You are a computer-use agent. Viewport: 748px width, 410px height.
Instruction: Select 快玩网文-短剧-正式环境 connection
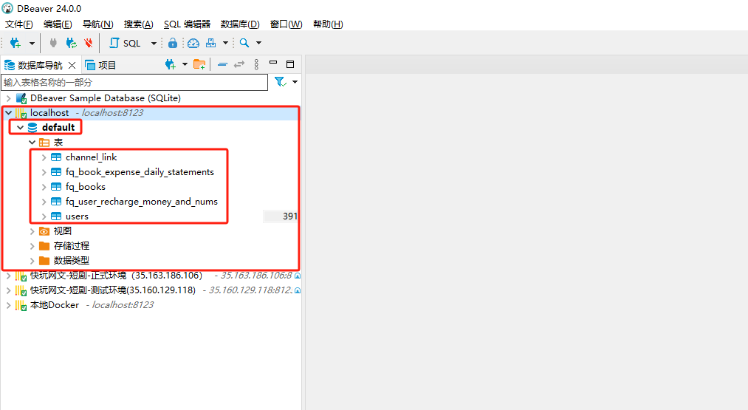click(116, 276)
